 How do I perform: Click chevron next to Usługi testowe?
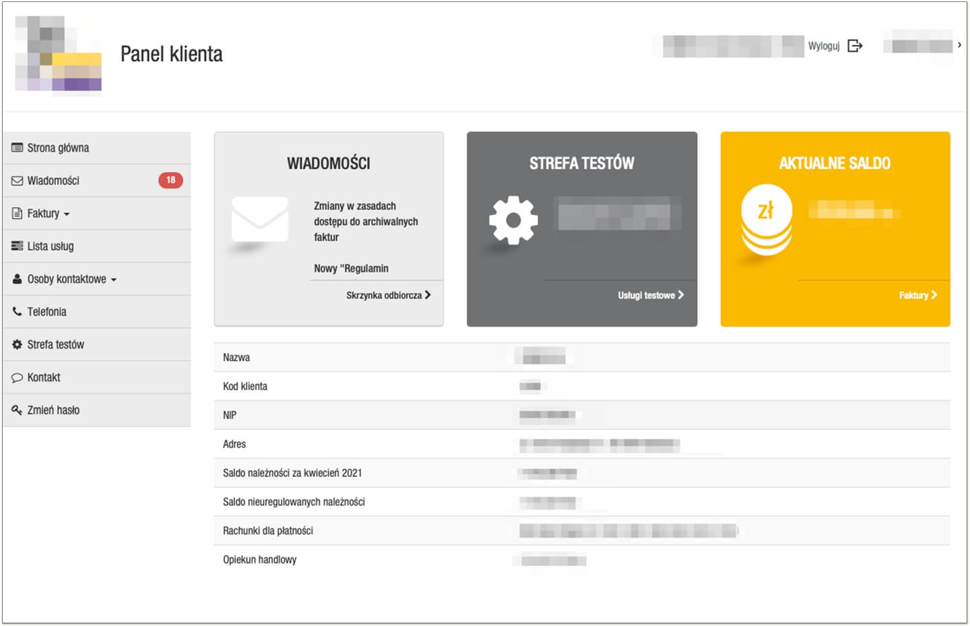point(681,295)
